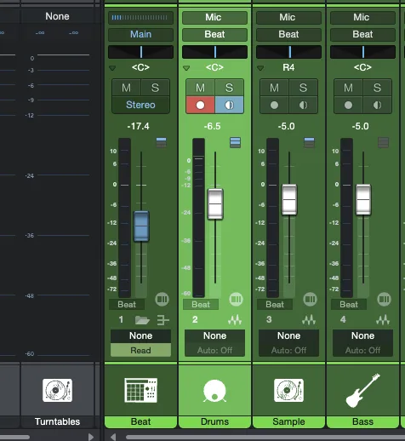Enable input monitoring on Bass channel
The width and height of the screenshot is (405, 441).
pos(377,106)
